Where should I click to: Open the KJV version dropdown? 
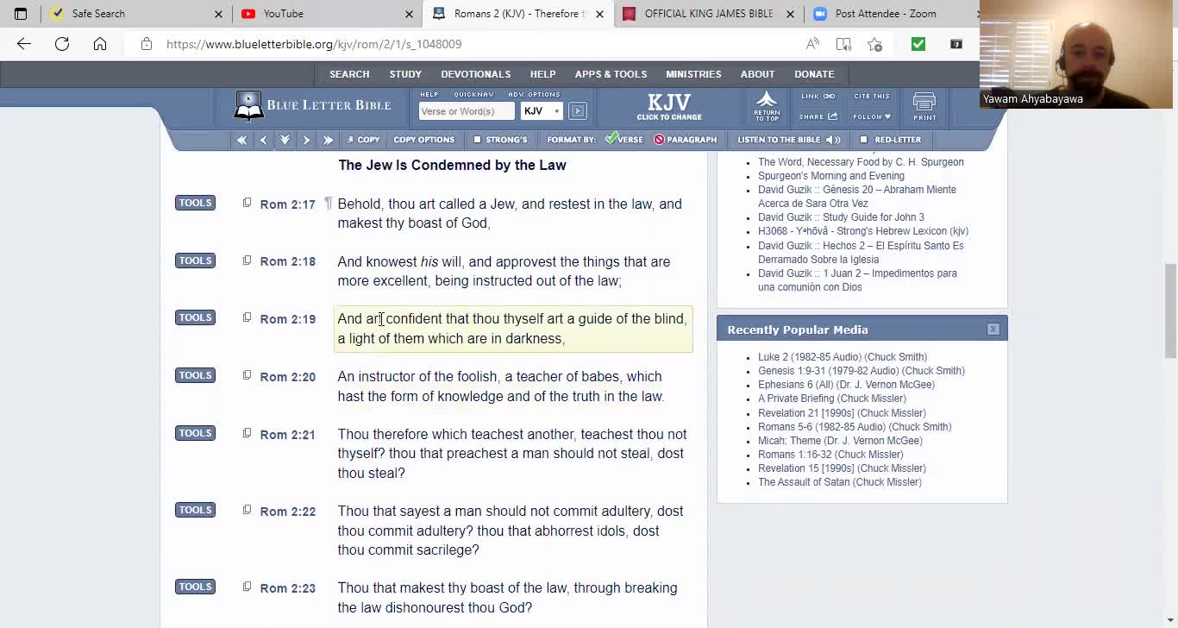[542, 110]
